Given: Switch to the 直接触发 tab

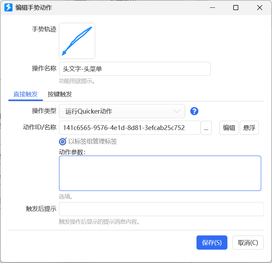Looking at the screenshot, I should [26, 94].
